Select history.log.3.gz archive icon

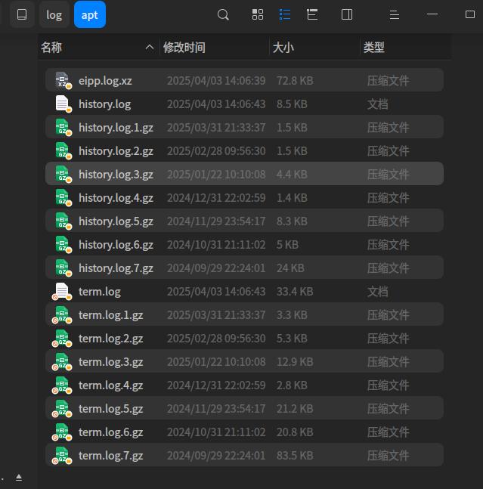pos(63,174)
